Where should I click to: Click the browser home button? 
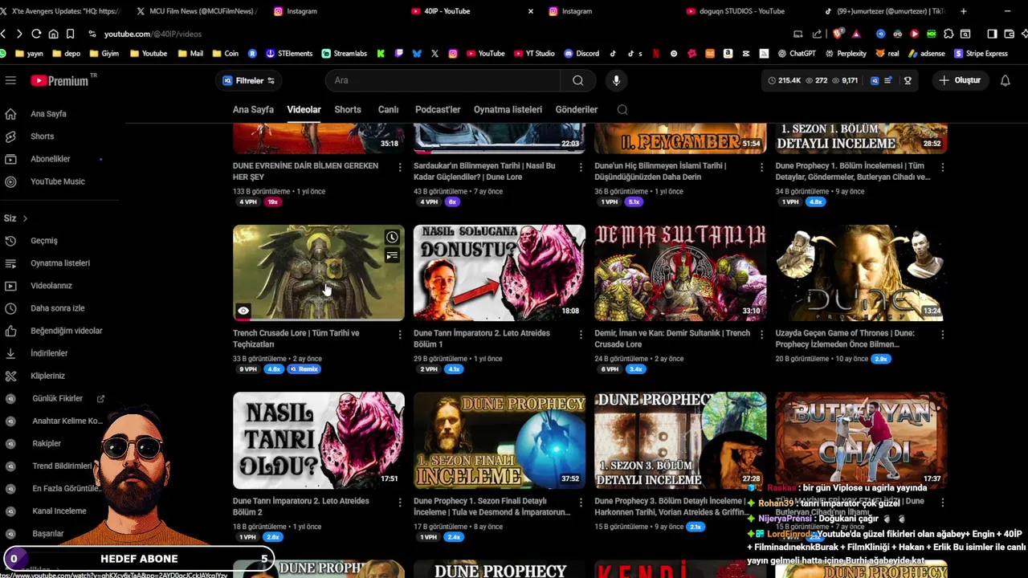(x=53, y=34)
